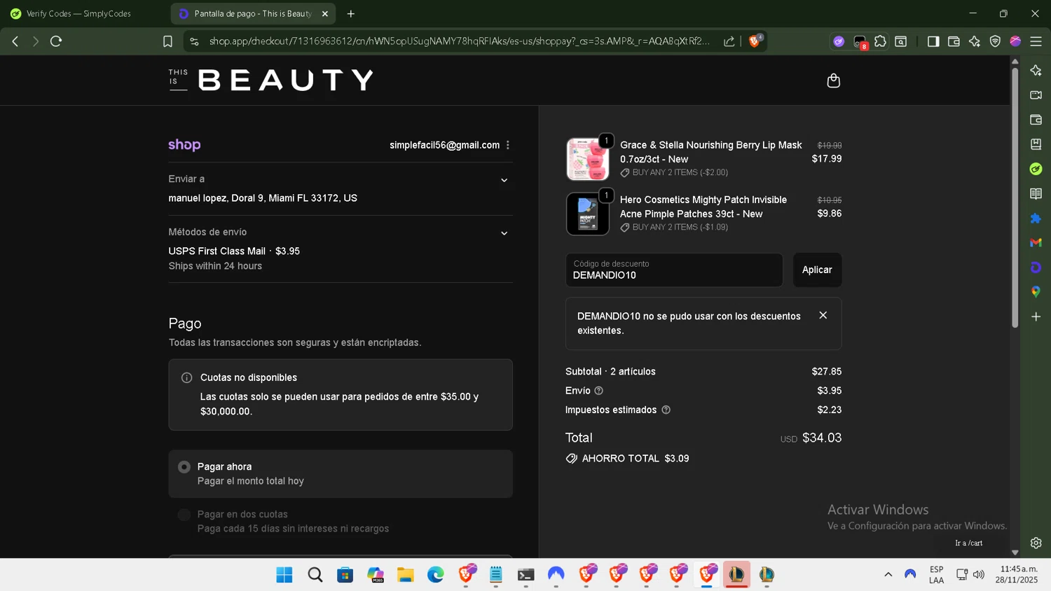The image size is (1051, 591).
Task: Open Google Maps from the sidebar
Action: (1036, 291)
